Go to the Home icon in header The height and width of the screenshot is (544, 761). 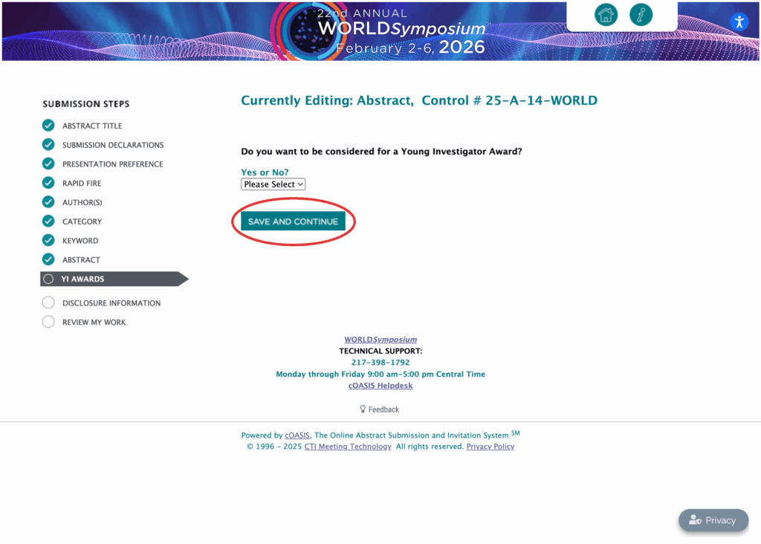point(606,15)
